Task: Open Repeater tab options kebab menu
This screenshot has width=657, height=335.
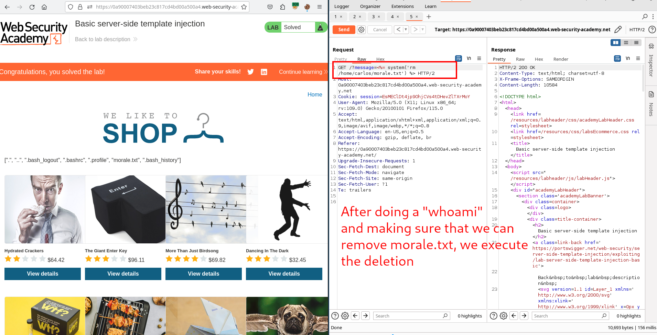Action: [653, 16]
